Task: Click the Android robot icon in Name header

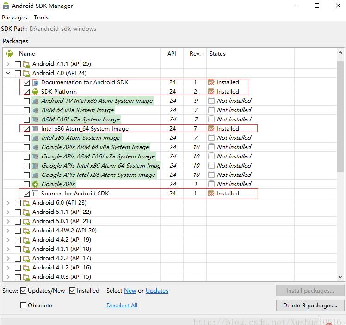Action: [x=10, y=53]
